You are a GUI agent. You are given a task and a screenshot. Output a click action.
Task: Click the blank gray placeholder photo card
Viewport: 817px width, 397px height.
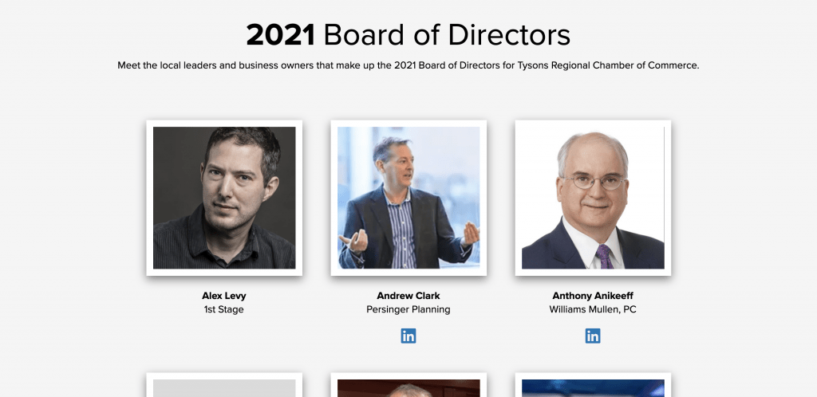(x=224, y=385)
